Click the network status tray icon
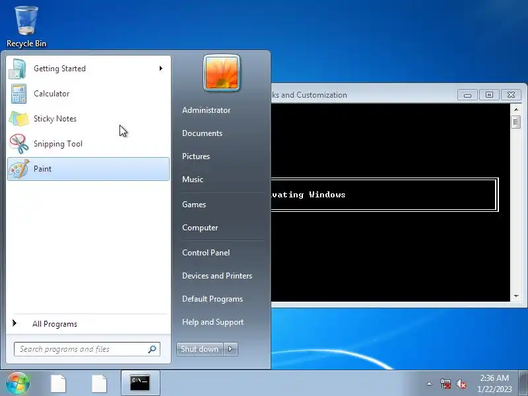This screenshot has height=396, width=528. [x=445, y=383]
